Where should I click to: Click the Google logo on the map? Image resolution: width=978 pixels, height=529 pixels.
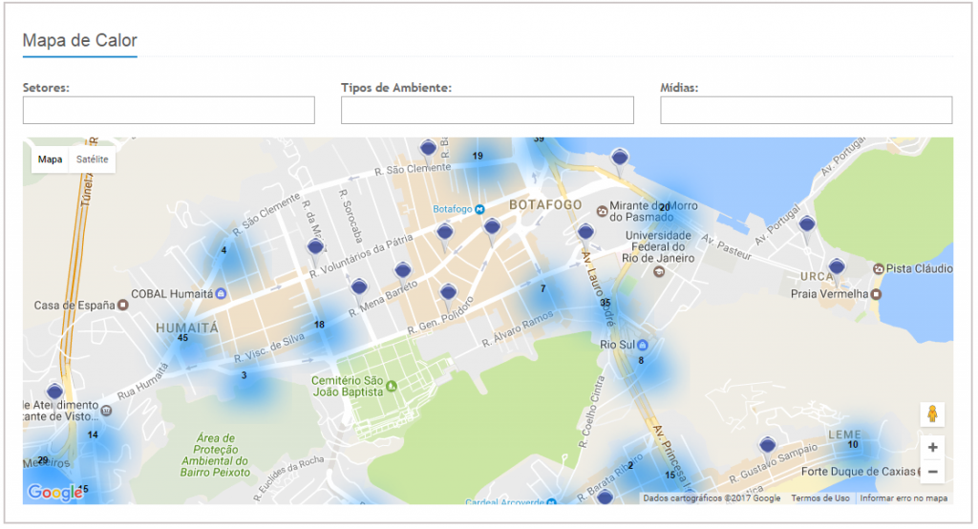point(54,492)
